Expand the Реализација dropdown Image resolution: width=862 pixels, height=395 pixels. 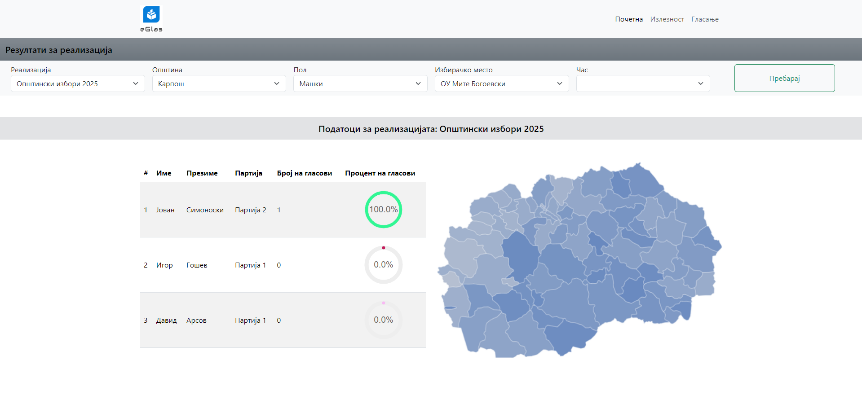(x=78, y=84)
